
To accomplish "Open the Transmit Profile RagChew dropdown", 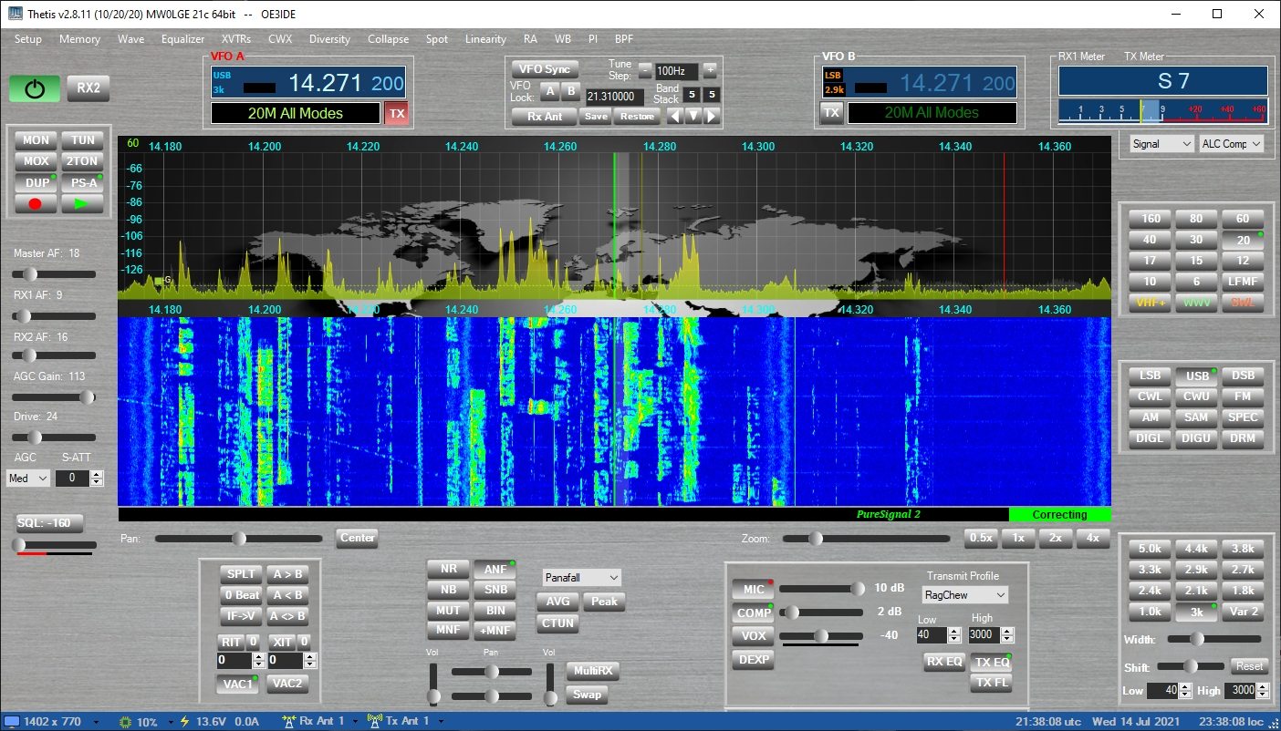I will pos(964,595).
